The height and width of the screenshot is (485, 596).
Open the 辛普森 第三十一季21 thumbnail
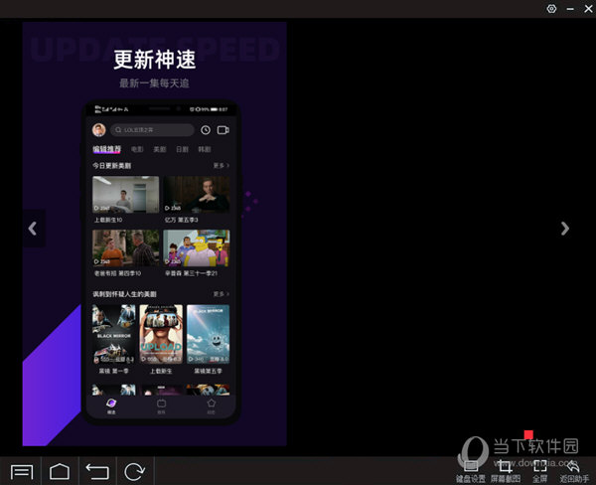(197, 248)
